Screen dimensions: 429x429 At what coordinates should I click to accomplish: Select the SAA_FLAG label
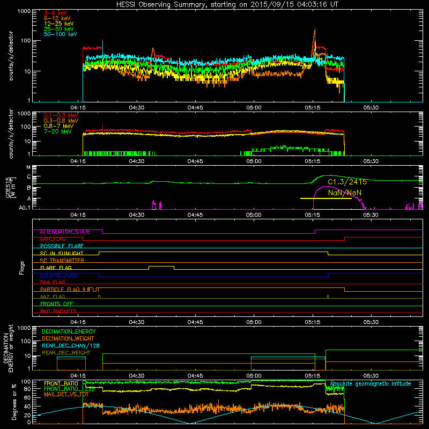point(53,282)
